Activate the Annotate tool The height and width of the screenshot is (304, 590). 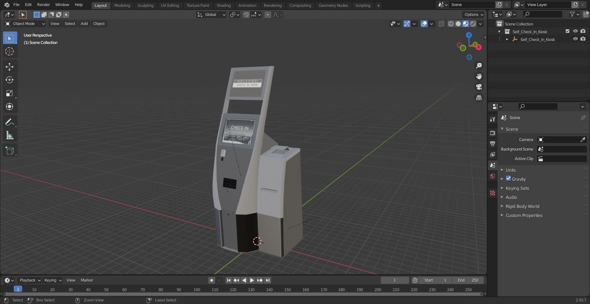[10, 122]
